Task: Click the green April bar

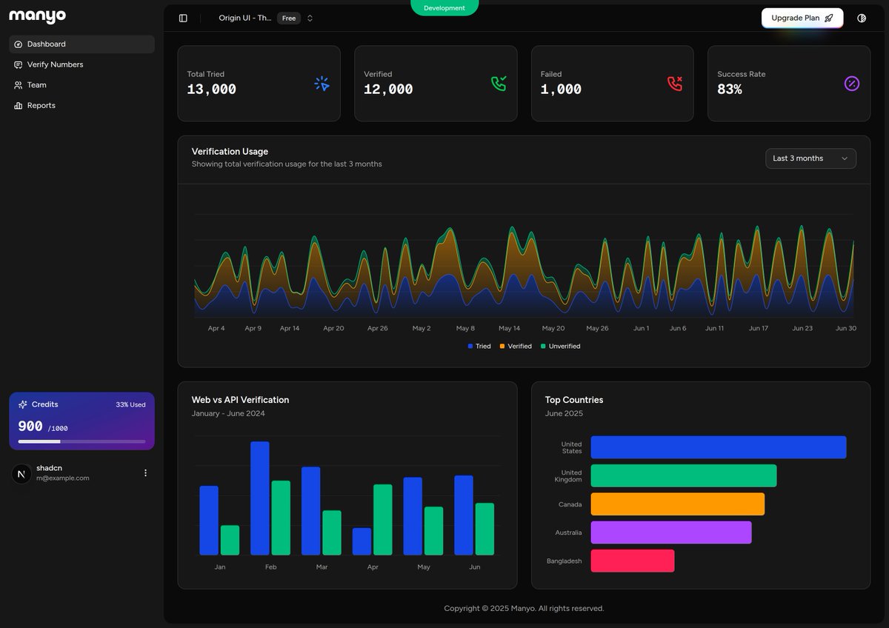Action: 383,520
